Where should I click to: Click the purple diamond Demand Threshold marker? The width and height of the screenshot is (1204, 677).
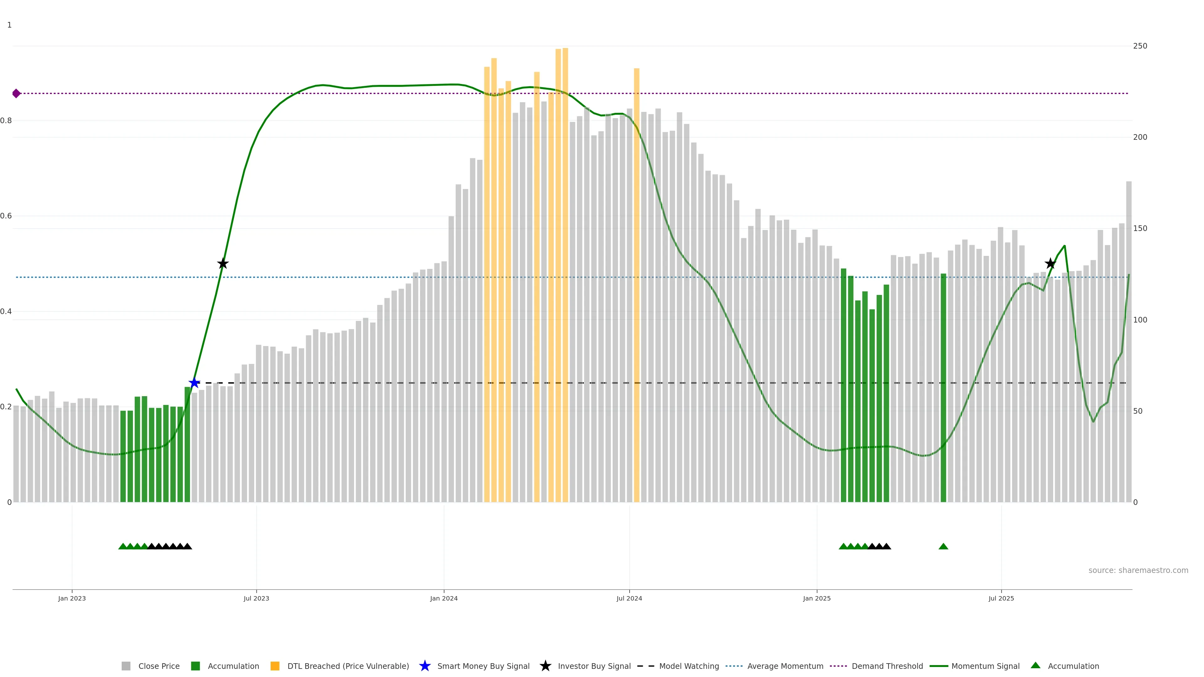tap(16, 93)
